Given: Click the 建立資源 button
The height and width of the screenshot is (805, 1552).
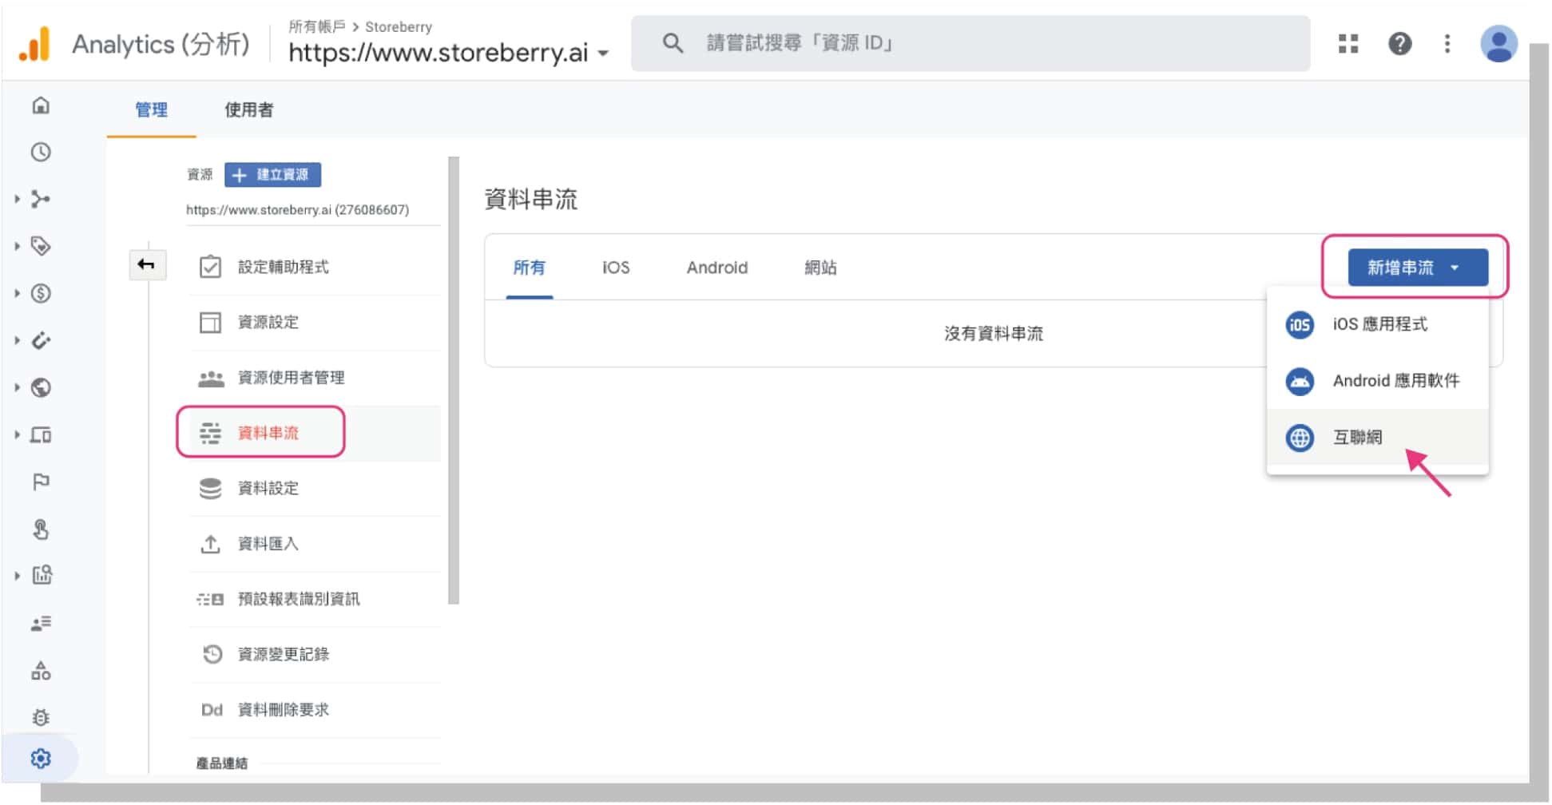Looking at the screenshot, I should pyautogui.click(x=272, y=175).
